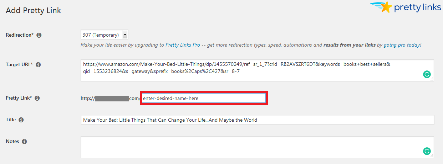
Task: Grab the Notes text area resize handle
Action: (432, 156)
